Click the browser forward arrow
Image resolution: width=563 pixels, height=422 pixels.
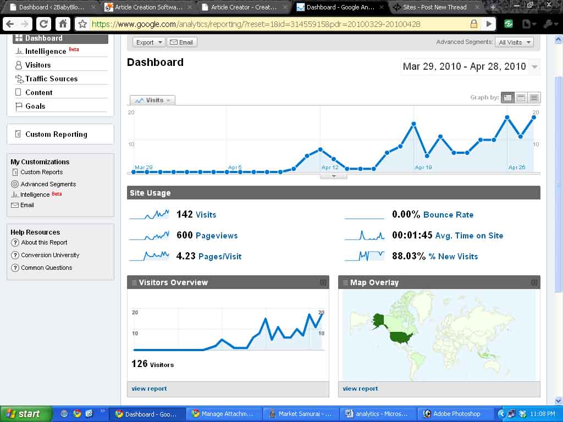(25, 24)
